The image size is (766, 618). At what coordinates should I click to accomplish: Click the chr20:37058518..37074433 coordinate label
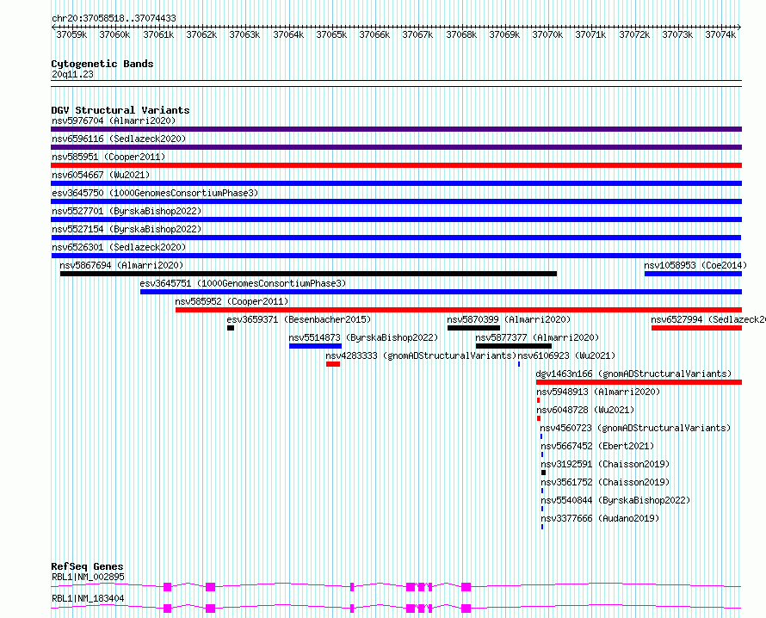[114, 18]
